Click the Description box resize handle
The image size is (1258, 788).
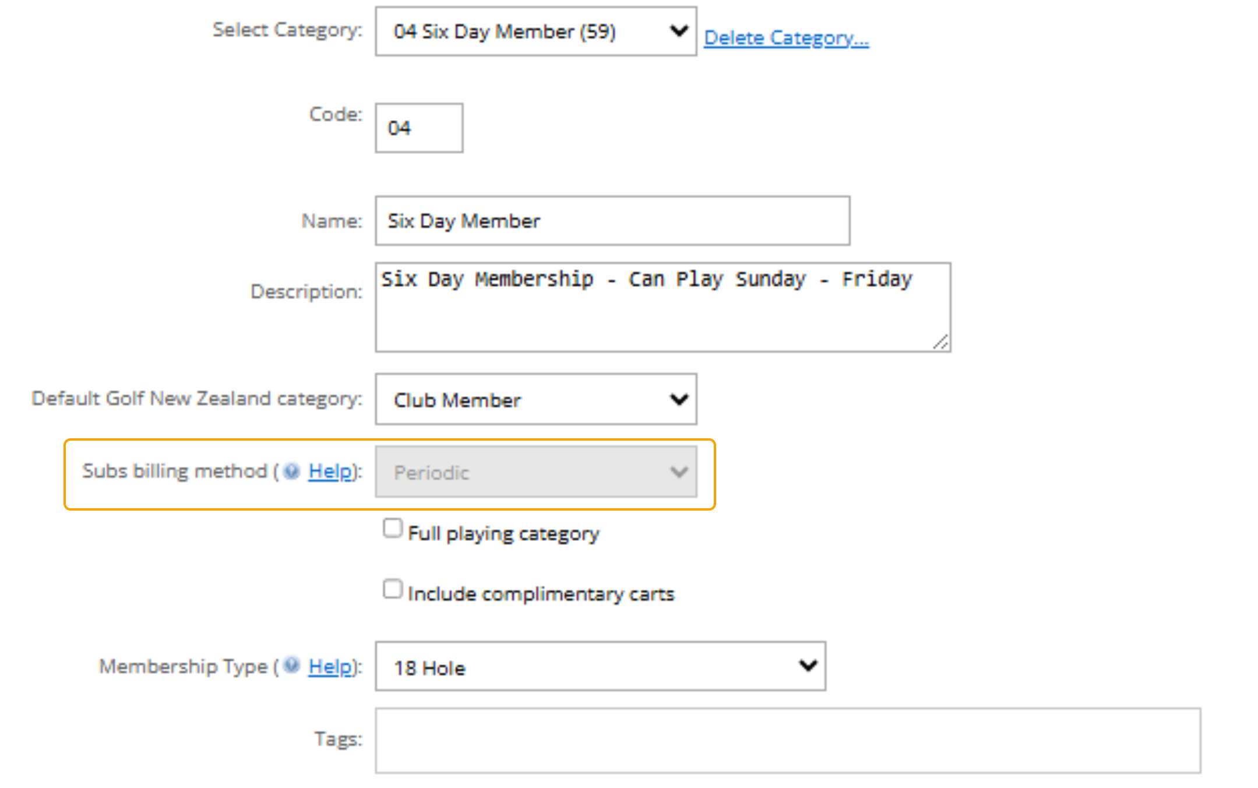point(940,343)
